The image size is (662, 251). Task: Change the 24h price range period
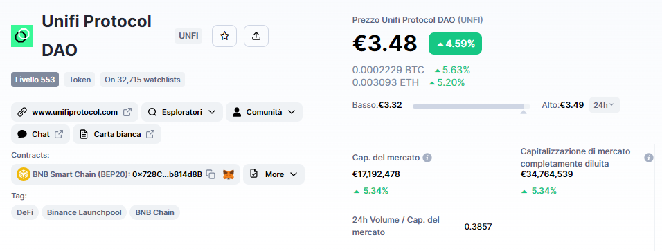coord(604,105)
